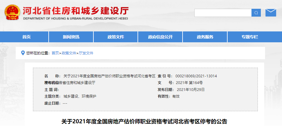The height and width of the screenshot is (126, 282).
Task: Click the 政策文件 breadcrumb link
Action: [69, 53]
